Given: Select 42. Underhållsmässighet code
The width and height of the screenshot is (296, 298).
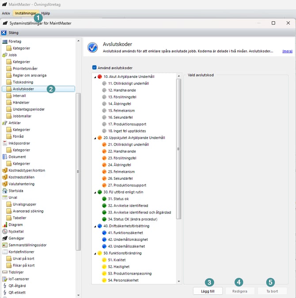Looking at the screenshot, I should point(128,240).
